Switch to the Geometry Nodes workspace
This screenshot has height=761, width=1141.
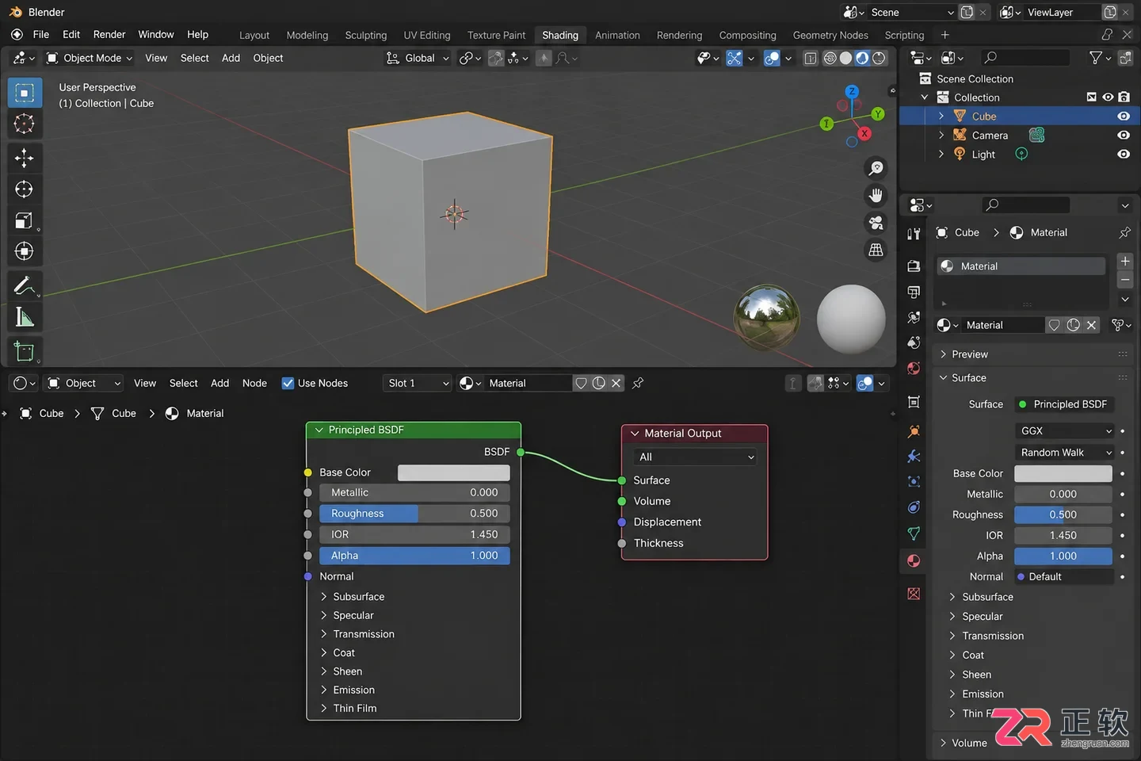[830, 35]
